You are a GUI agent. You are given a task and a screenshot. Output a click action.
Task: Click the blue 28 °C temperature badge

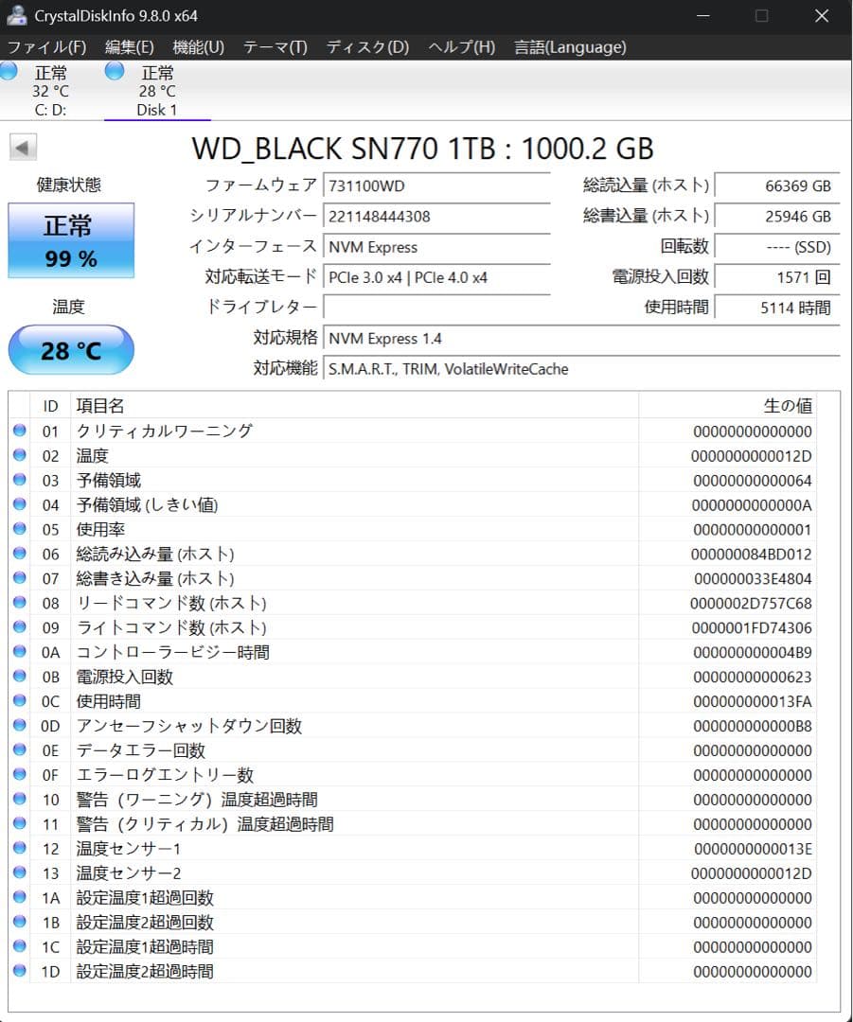click(x=70, y=350)
